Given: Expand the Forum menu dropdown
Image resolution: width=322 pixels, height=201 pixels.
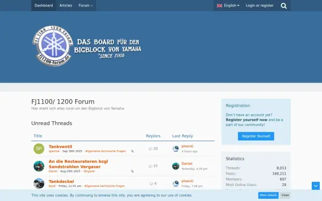Looking at the screenshot, I should pos(85,5).
